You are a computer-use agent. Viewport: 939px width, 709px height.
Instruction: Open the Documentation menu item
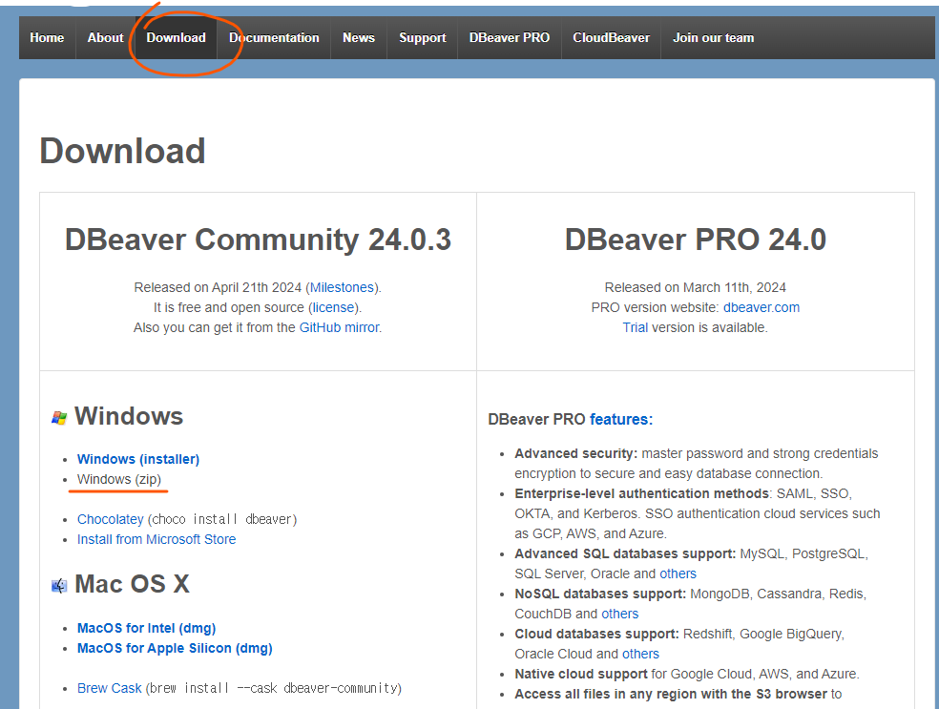tap(274, 38)
